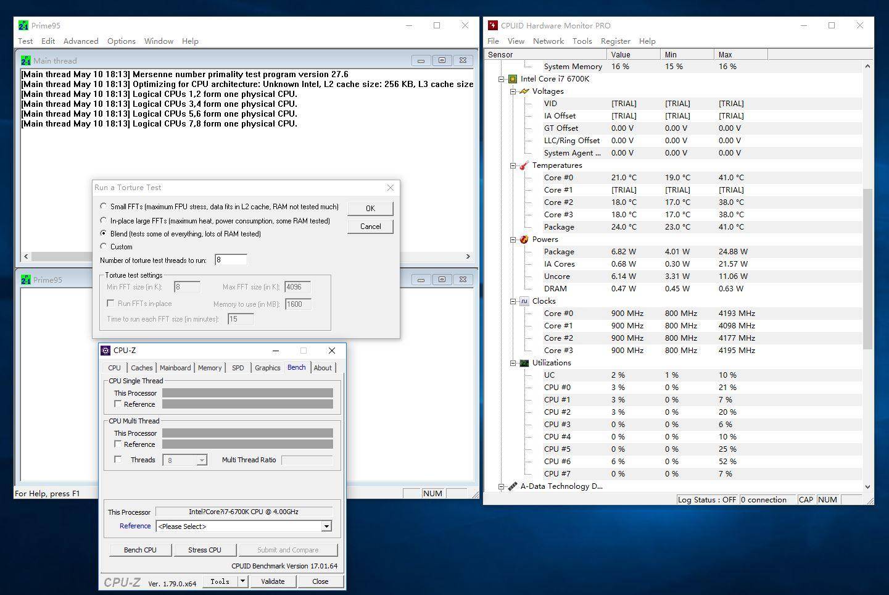Click the Clocks waveform icon
Image resolution: width=889 pixels, height=595 pixels.
[x=524, y=301]
